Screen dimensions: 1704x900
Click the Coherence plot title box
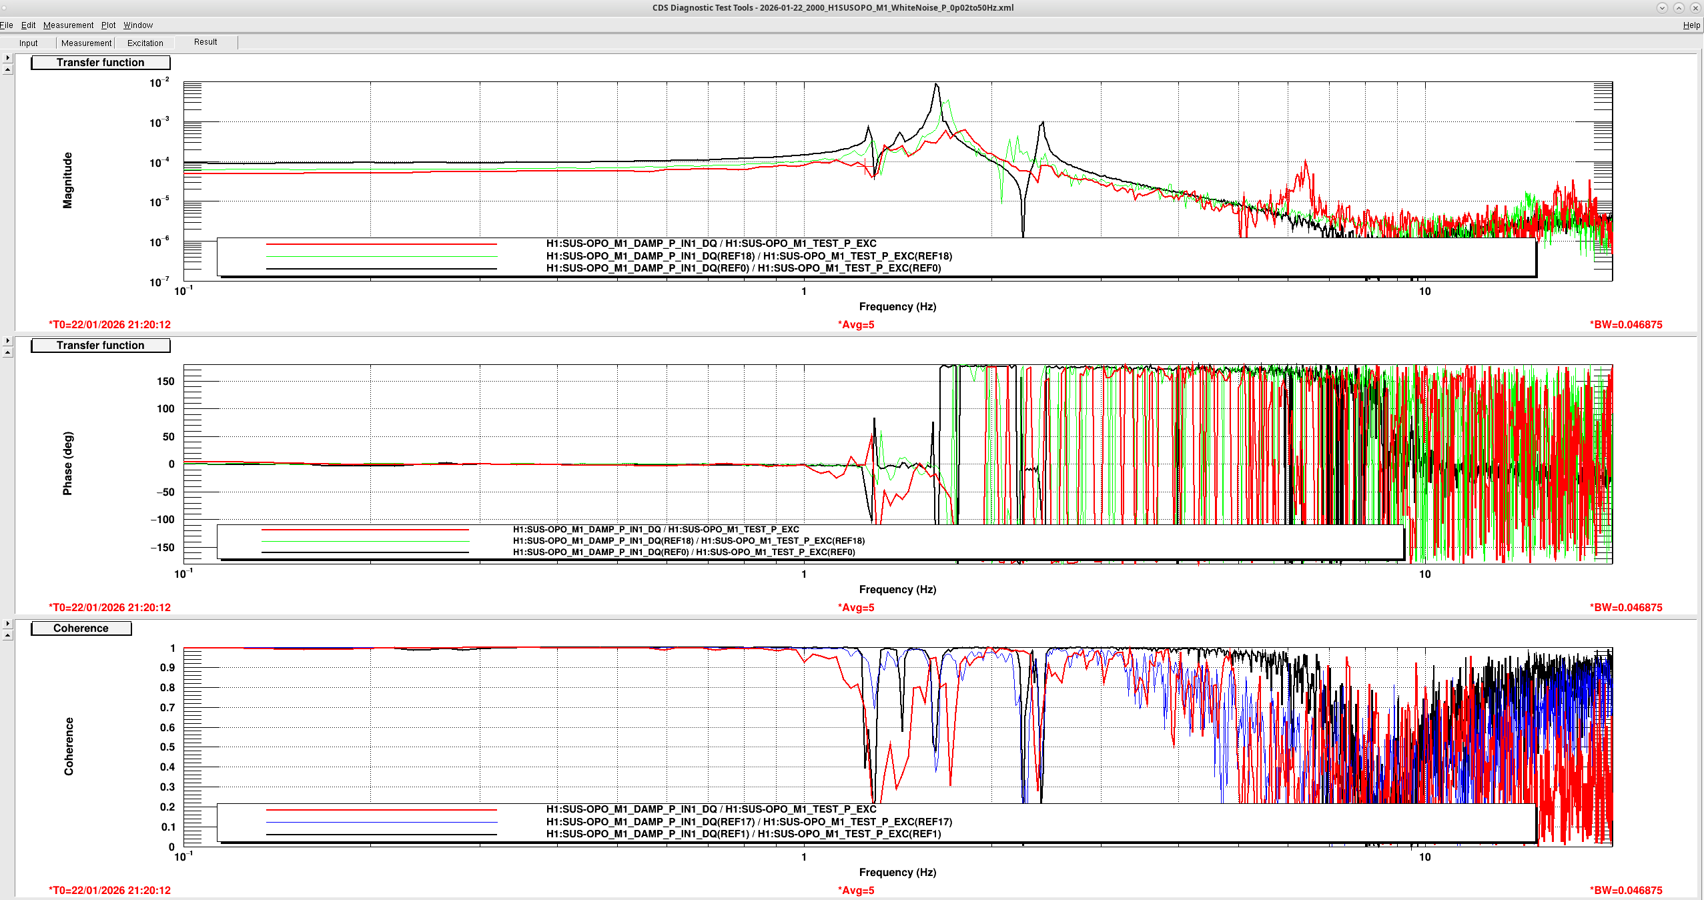(x=81, y=628)
